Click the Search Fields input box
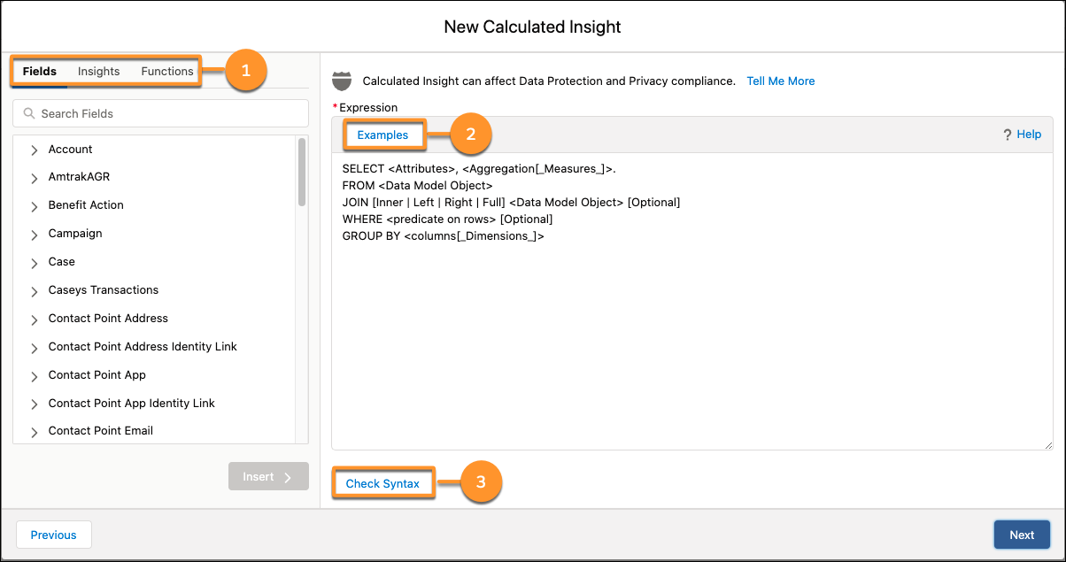Screen dimensions: 1066x562 pos(160,113)
